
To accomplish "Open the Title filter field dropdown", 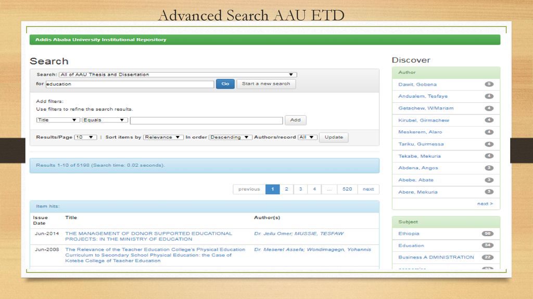I will [58, 120].
